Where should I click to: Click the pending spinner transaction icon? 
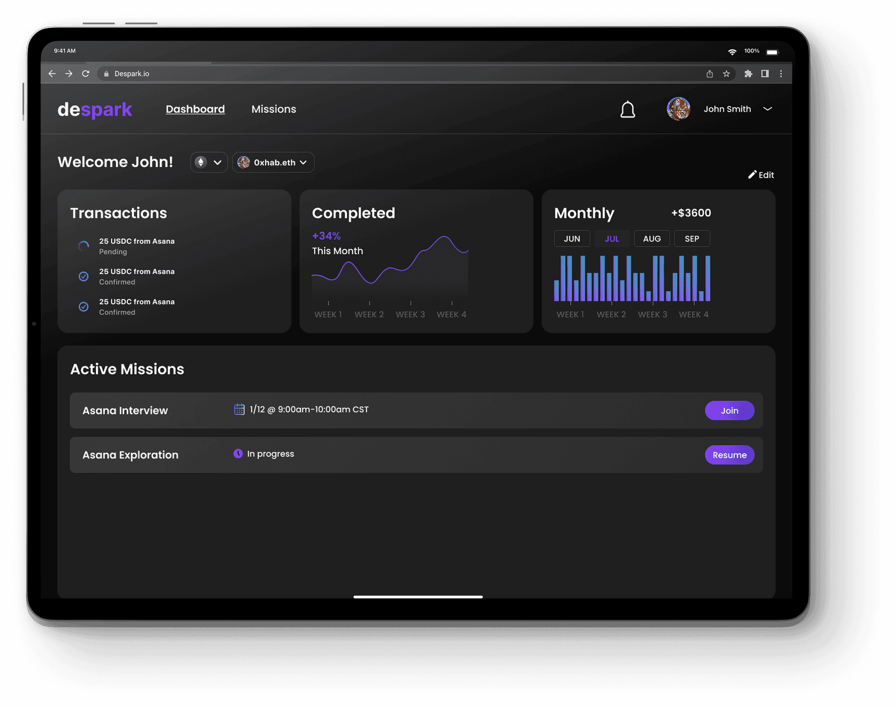[x=84, y=246]
